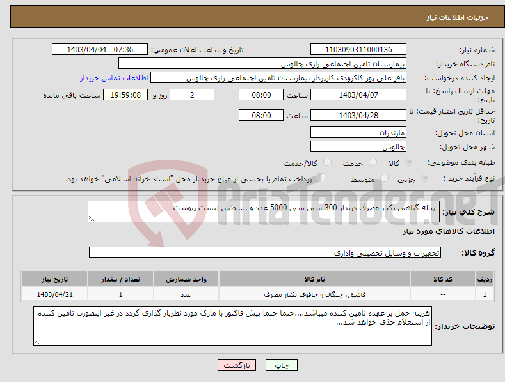505x382 pixels.
Task: Click the resize grip of buyer notes textarea
Action: pyautogui.click(x=37, y=342)
